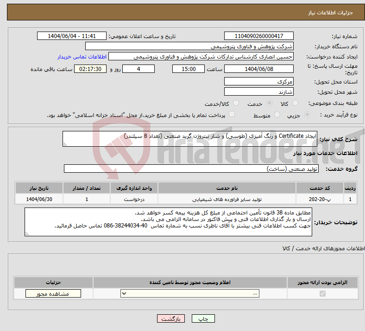Image resolution: width=365 pixels, height=331 pixels.
Task: Click the الزامی بودن ارائه مجوز column header
Action: pyautogui.click(x=322, y=282)
